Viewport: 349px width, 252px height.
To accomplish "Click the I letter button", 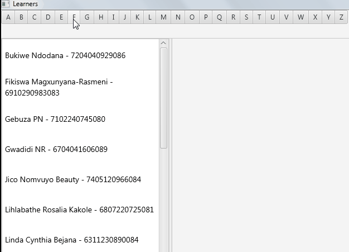I will tap(114, 17).
